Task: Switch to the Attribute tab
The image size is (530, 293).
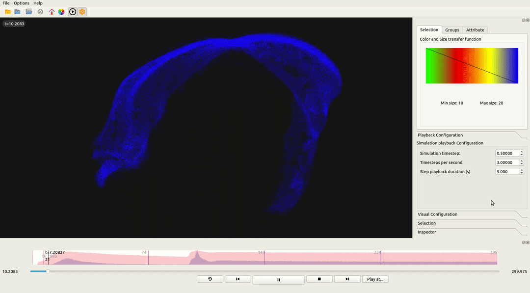Action: (x=475, y=30)
